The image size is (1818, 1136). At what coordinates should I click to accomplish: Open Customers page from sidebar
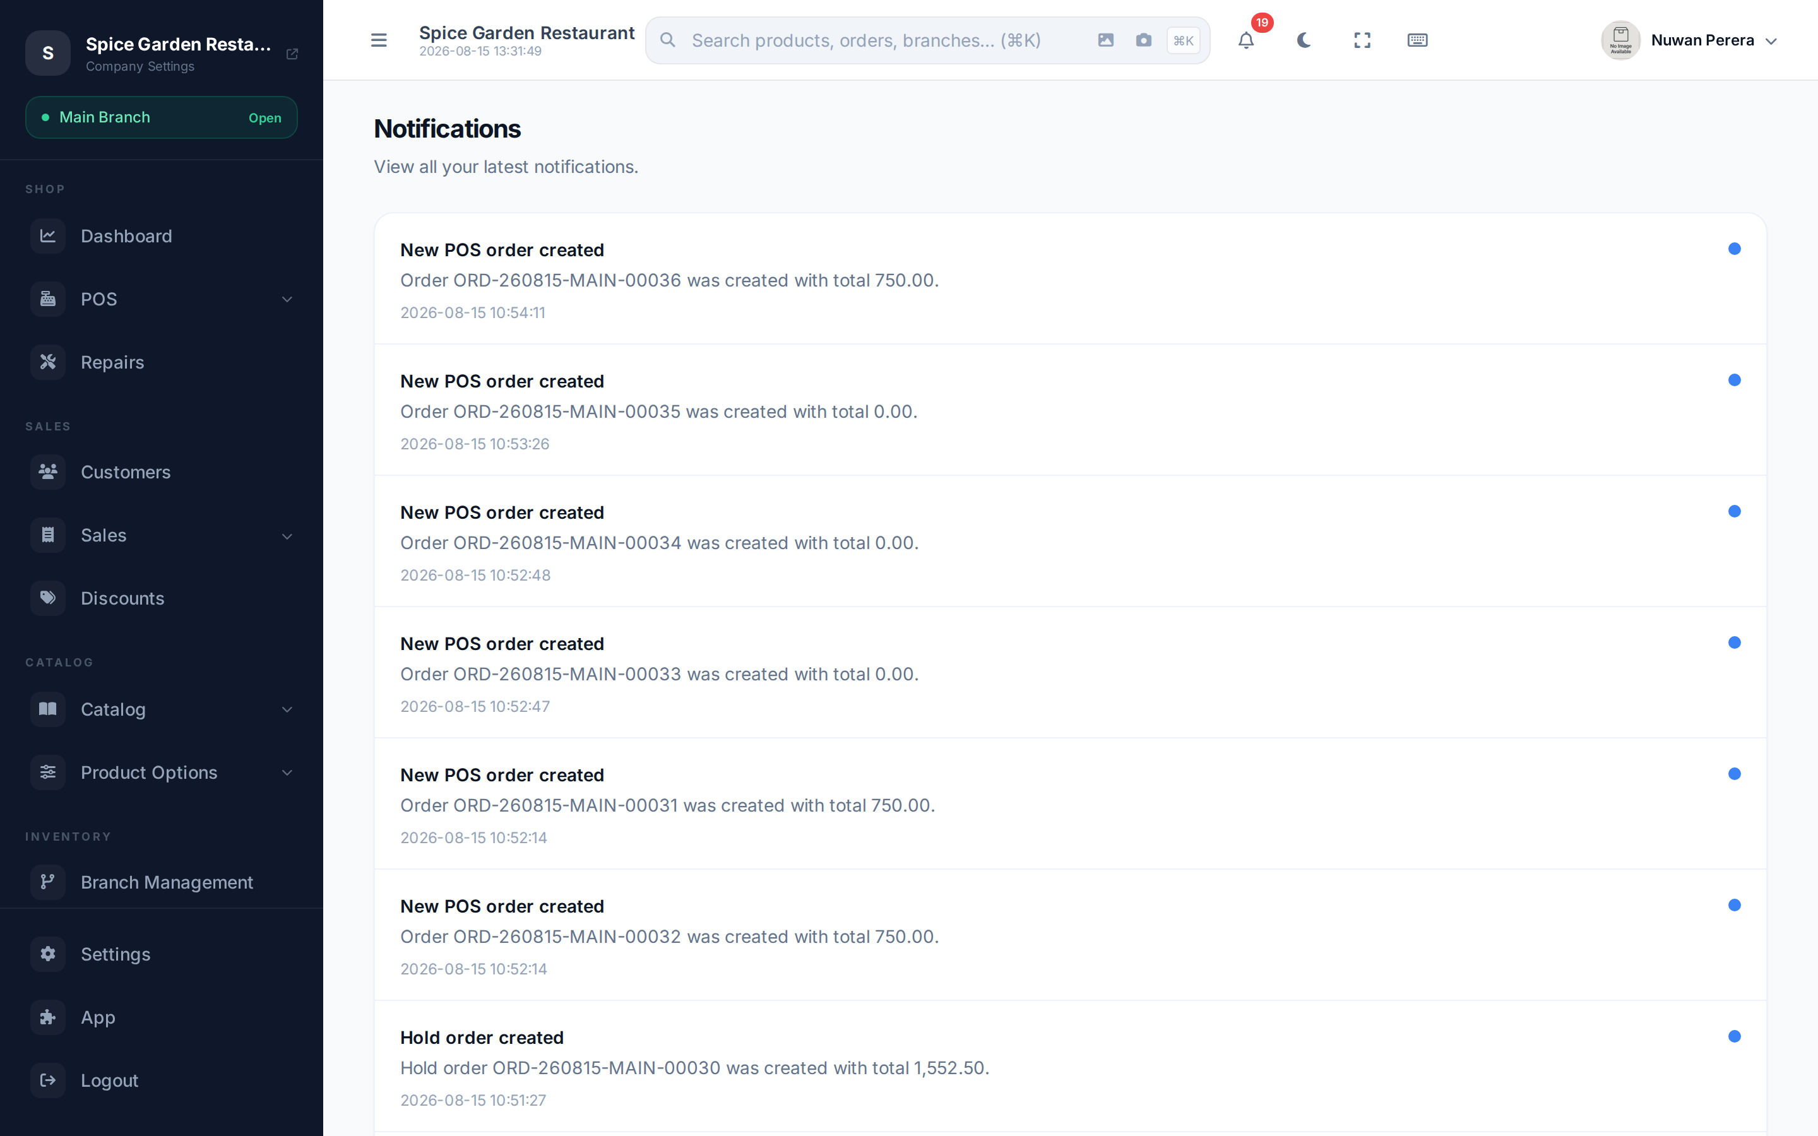point(162,472)
